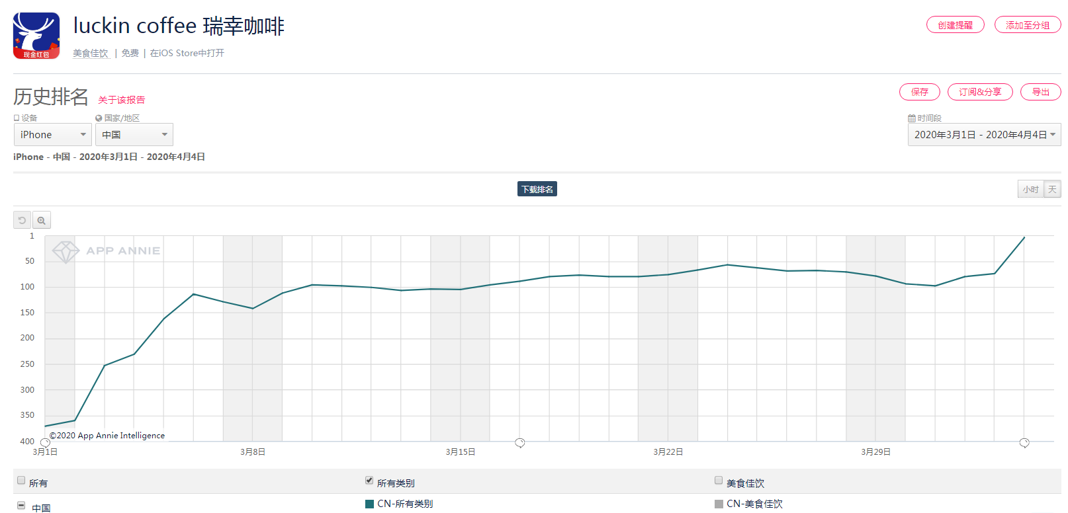Open the 中国 country dropdown
This screenshot has width=1068, height=513.
click(134, 135)
